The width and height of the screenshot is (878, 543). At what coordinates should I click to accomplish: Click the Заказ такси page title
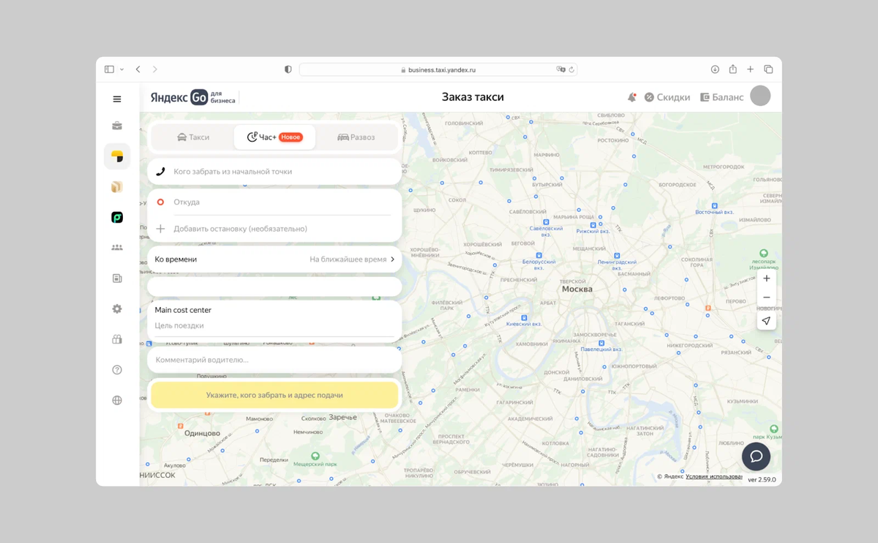point(473,97)
